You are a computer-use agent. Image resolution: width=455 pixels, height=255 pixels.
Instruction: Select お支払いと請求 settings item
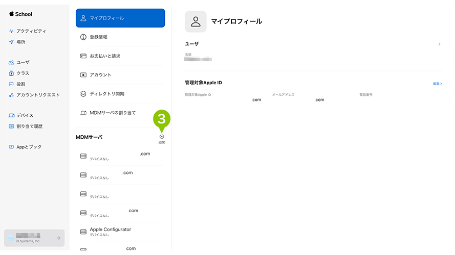[120, 56]
